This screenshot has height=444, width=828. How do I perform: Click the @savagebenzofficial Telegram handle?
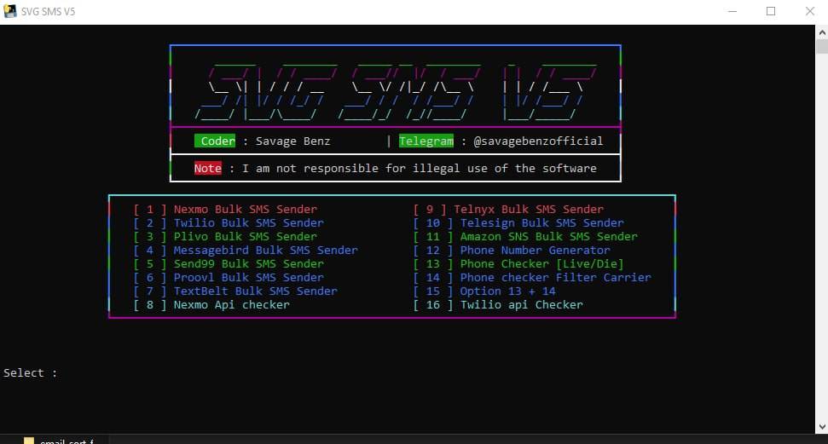pyautogui.click(x=538, y=141)
